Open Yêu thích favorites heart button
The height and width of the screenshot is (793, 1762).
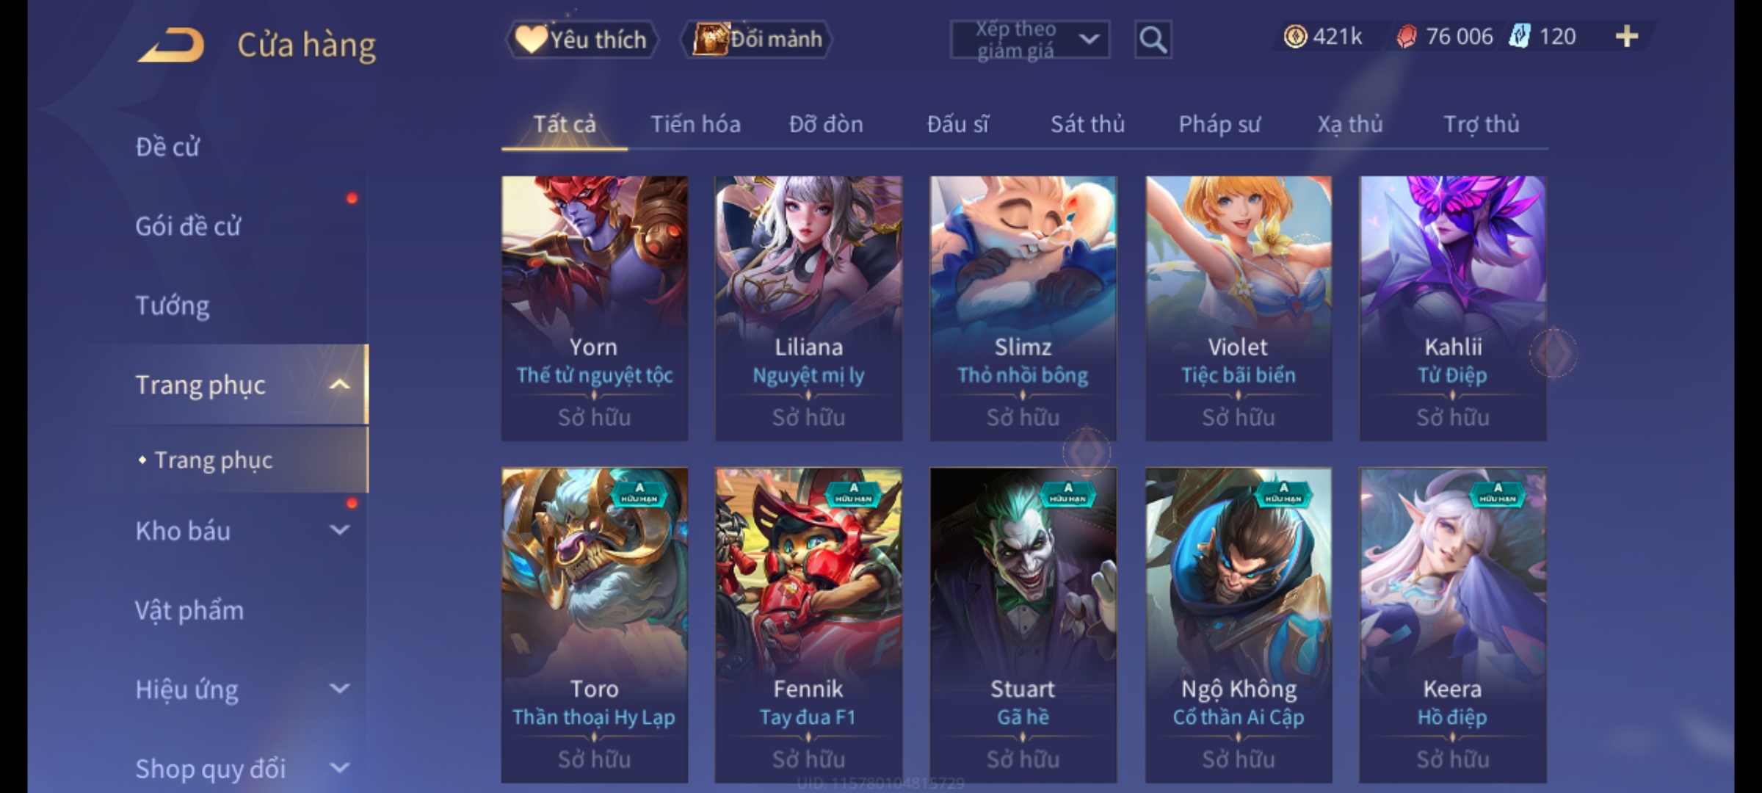[581, 40]
